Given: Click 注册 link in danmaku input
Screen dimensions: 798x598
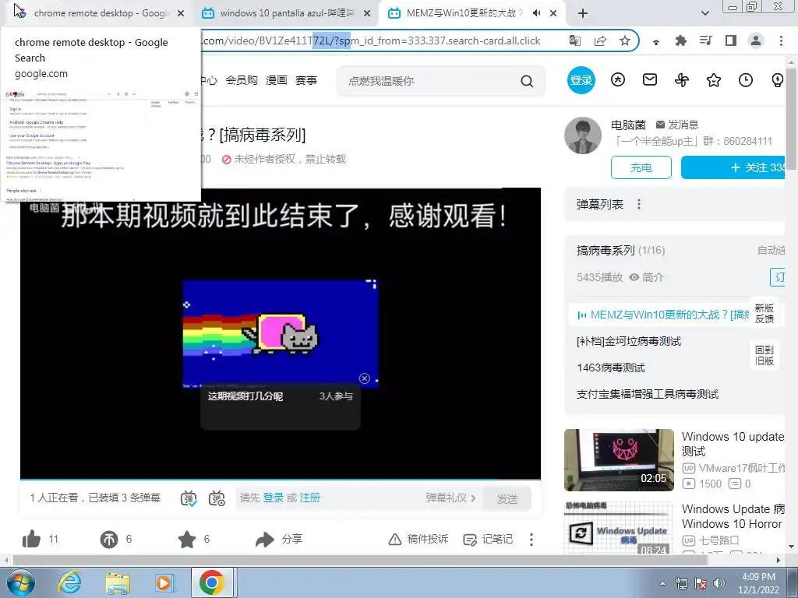Looking at the screenshot, I should 310,498.
